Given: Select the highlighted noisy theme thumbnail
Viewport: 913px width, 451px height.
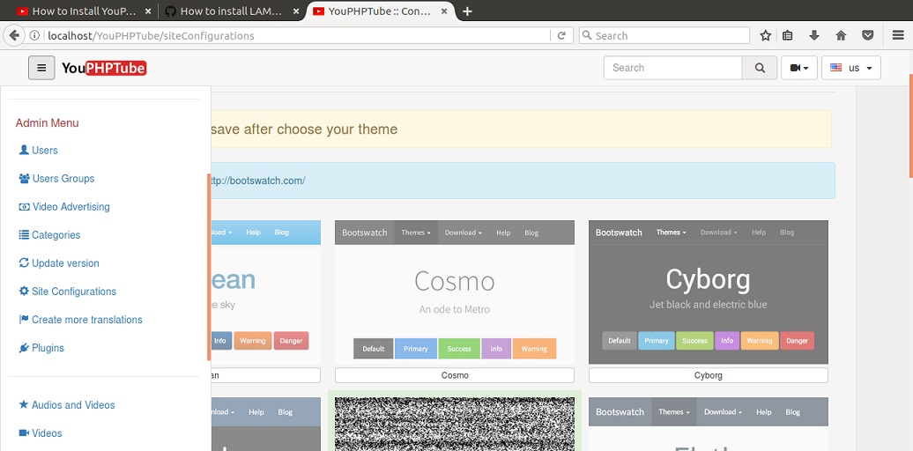Looking at the screenshot, I should 454,424.
